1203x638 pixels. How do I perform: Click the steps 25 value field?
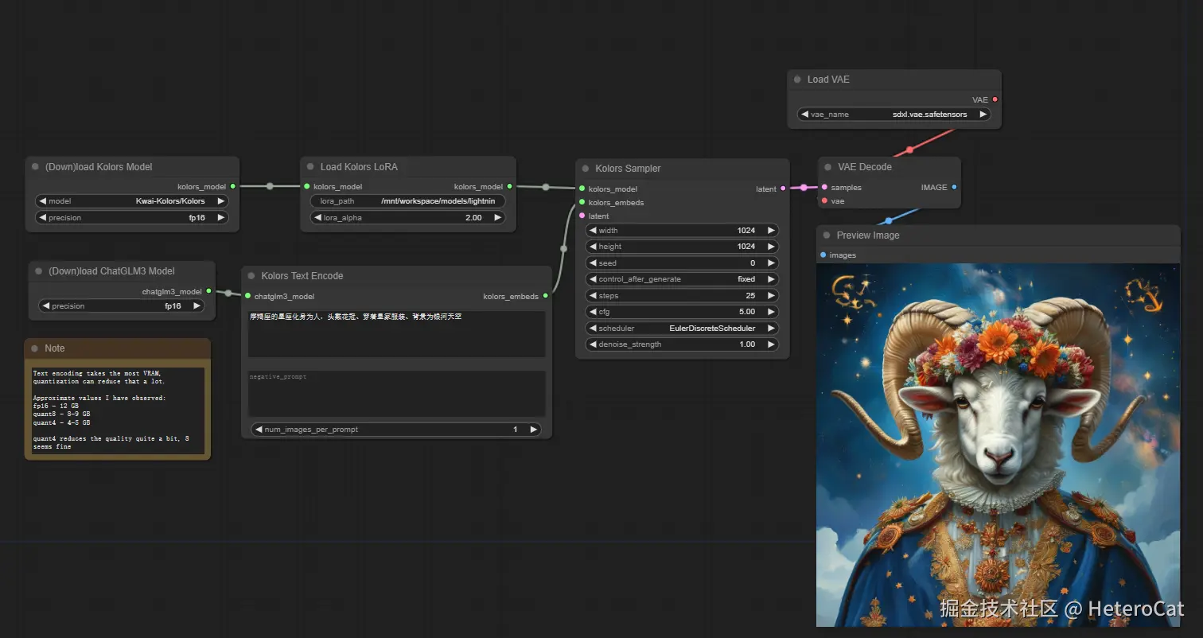coord(682,296)
